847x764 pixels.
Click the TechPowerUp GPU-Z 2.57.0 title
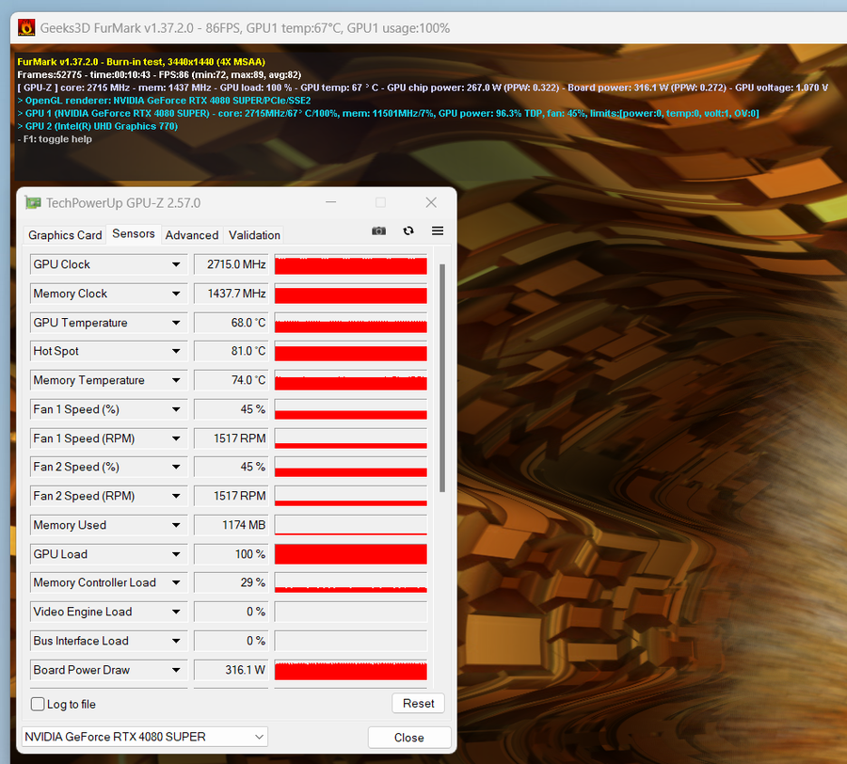tap(123, 203)
